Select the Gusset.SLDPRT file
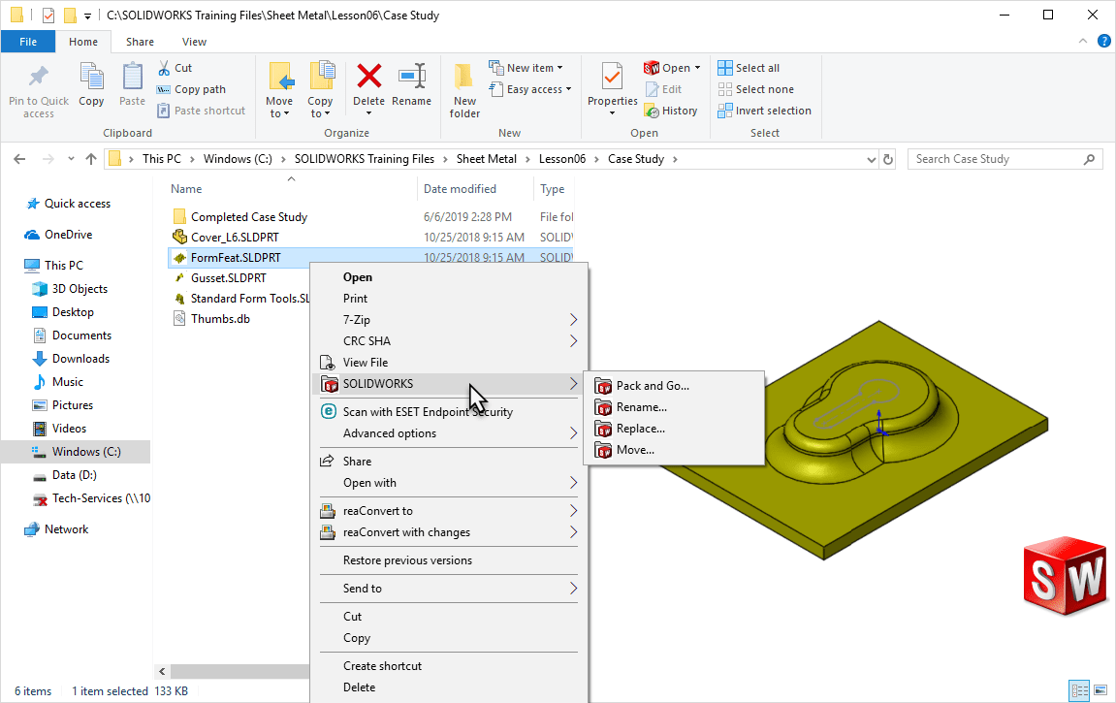Image resolution: width=1116 pixels, height=703 pixels. (x=229, y=278)
